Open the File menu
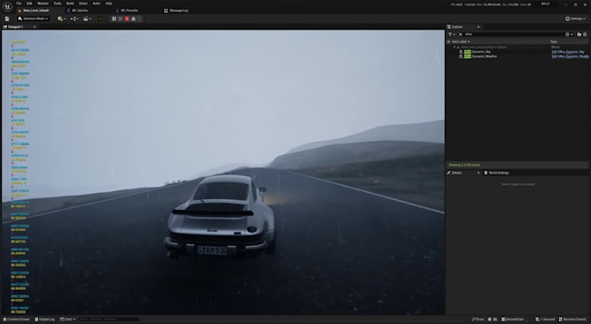Image resolution: width=591 pixels, height=324 pixels. [x=18, y=3]
